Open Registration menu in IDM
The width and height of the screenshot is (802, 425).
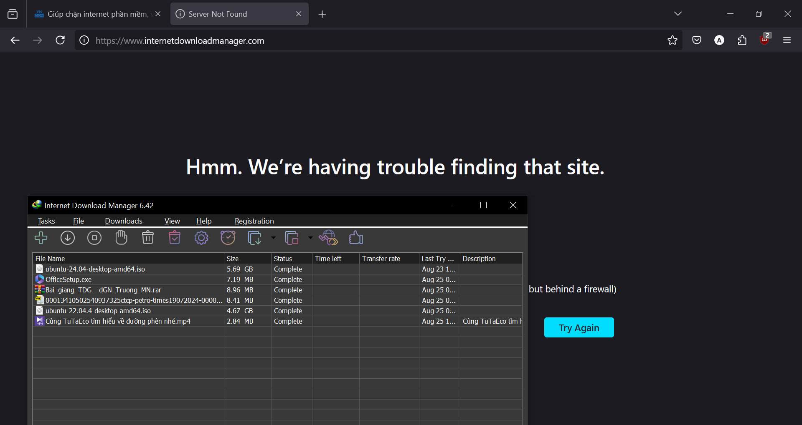coord(254,221)
